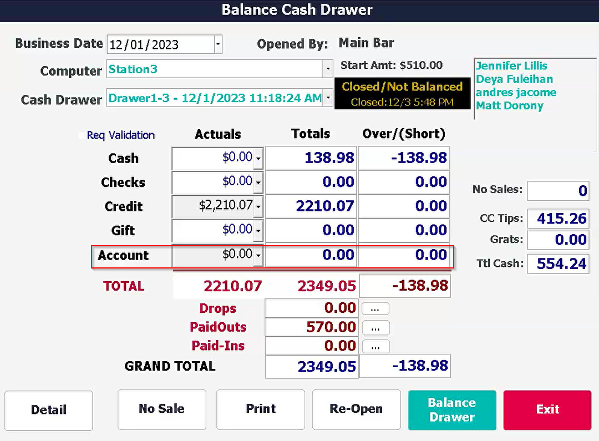Click the TOTAL actuals value 2210.07
This screenshot has height=441, width=599.
(x=232, y=286)
